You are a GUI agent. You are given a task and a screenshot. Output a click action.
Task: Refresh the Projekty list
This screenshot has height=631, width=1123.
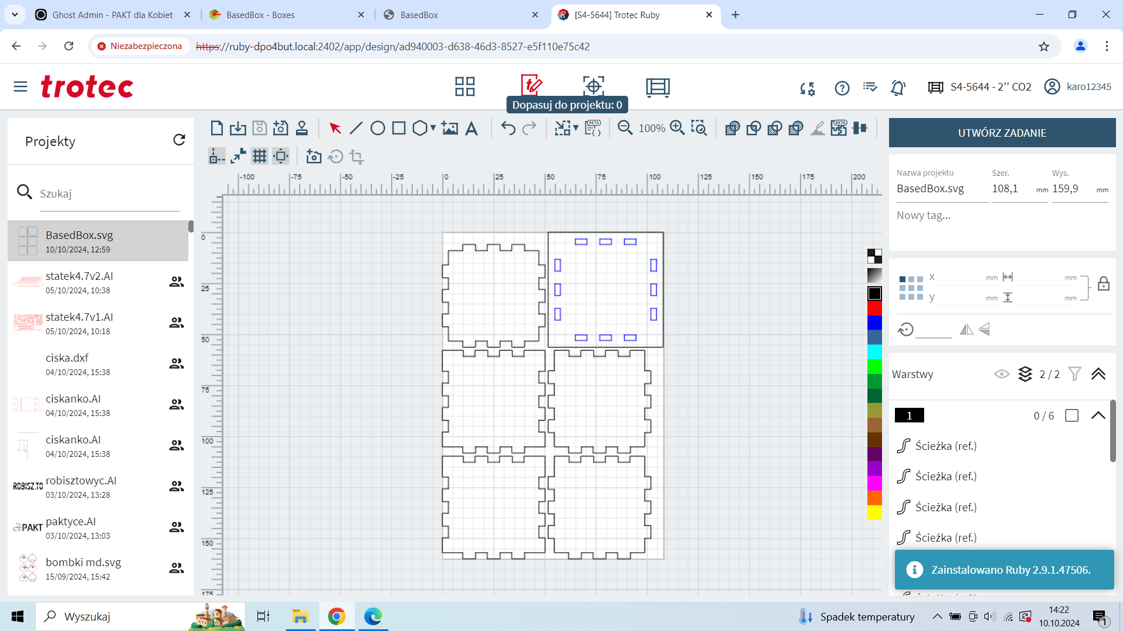179,140
